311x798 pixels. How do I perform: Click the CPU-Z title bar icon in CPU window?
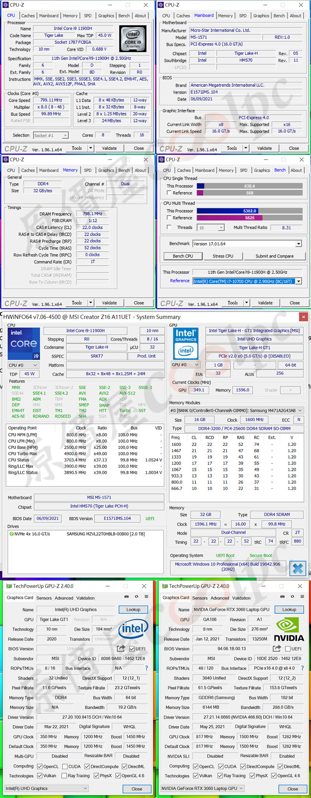[x=5, y=5]
